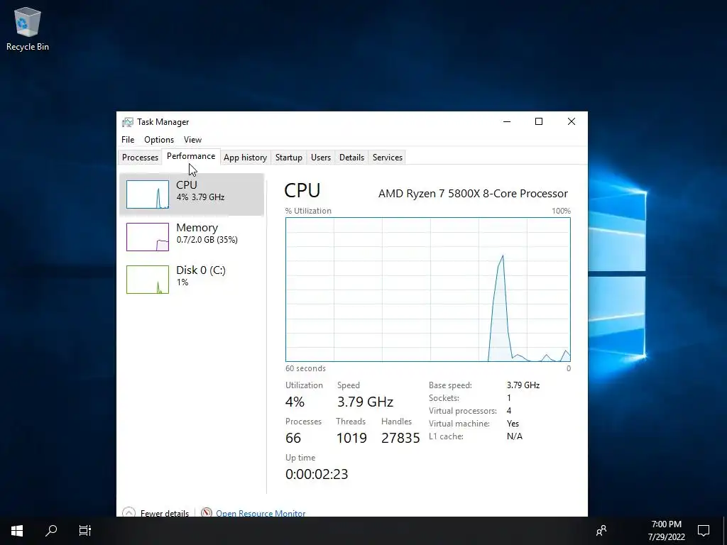Select the Memory mini graph thumbnail
727x545 pixels.
click(148, 237)
